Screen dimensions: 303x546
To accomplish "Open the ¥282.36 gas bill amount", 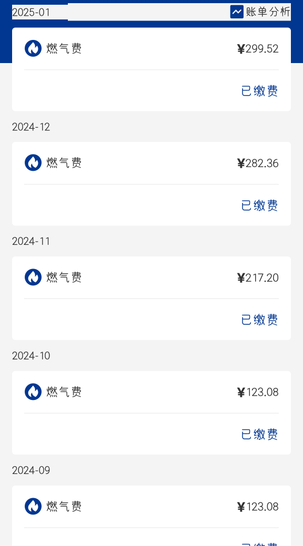I will point(258,163).
